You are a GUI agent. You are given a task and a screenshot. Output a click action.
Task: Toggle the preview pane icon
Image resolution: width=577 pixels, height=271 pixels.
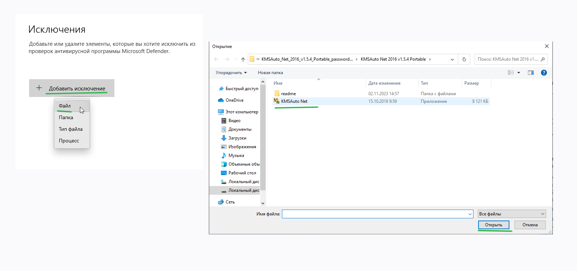pyautogui.click(x=531, y=73)
